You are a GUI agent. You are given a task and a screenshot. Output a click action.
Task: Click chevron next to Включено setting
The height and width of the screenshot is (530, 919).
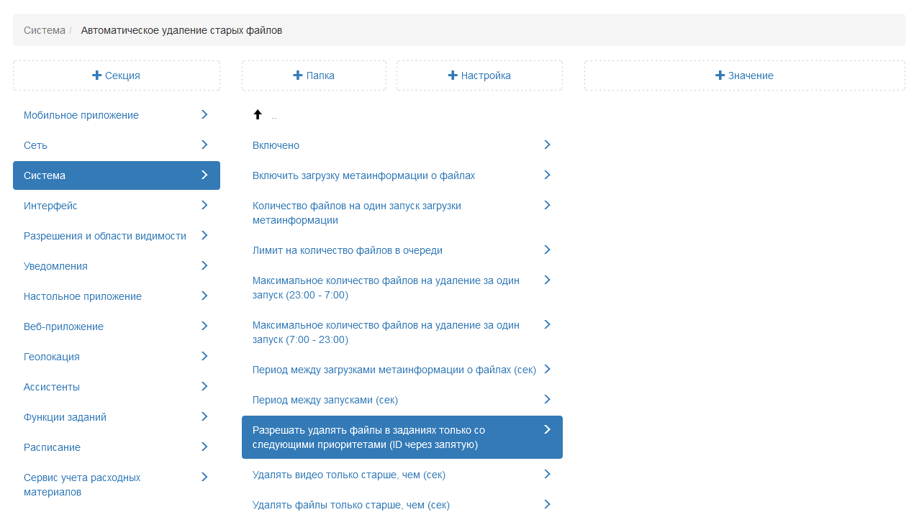[x=547, y=145]
